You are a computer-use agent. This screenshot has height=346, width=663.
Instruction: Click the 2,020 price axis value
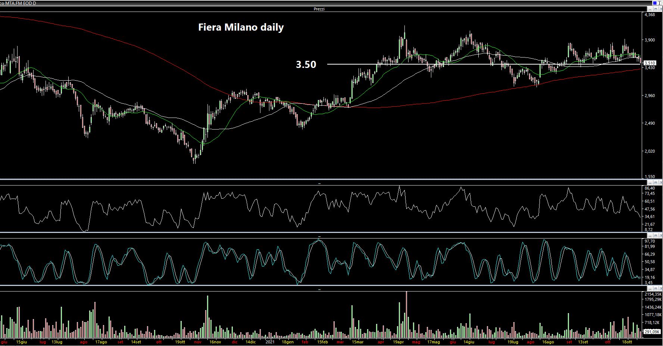point(650,151)
